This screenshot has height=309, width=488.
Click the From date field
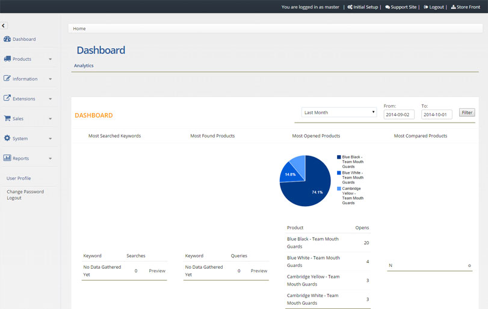(399, 114)
